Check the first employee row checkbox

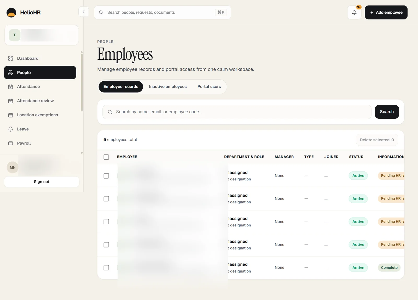click(106, 176)
